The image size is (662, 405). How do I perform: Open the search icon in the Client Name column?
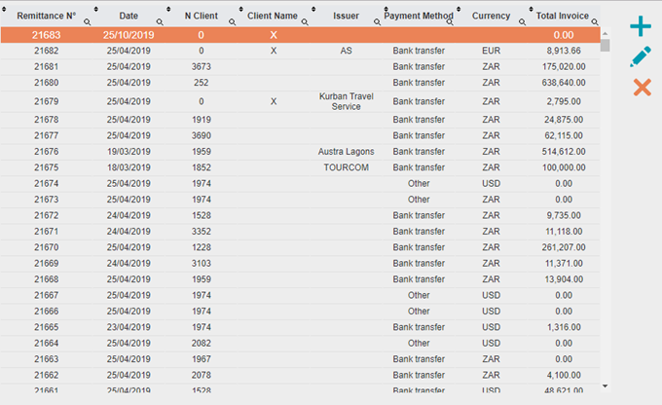point(305,22)
